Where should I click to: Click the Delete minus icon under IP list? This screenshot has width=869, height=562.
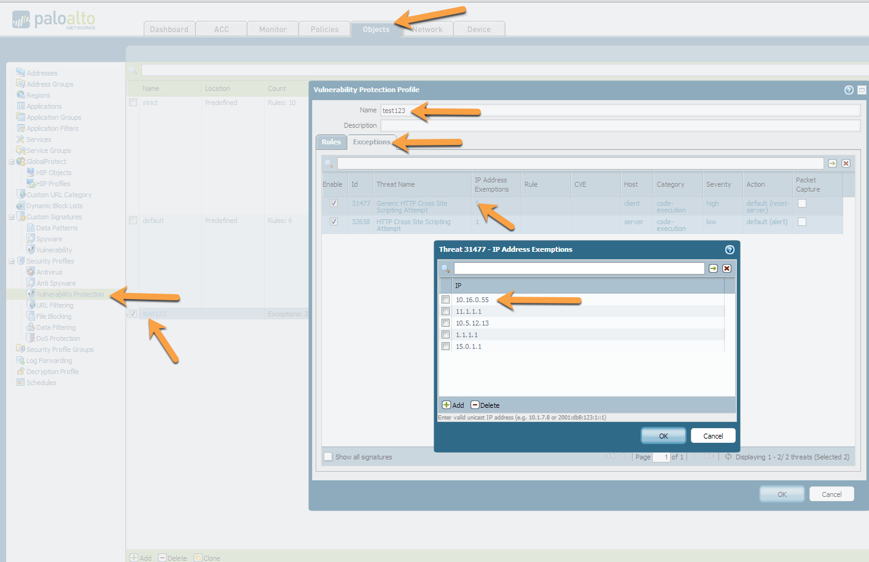pyautogui.click(x=475, y=405)
